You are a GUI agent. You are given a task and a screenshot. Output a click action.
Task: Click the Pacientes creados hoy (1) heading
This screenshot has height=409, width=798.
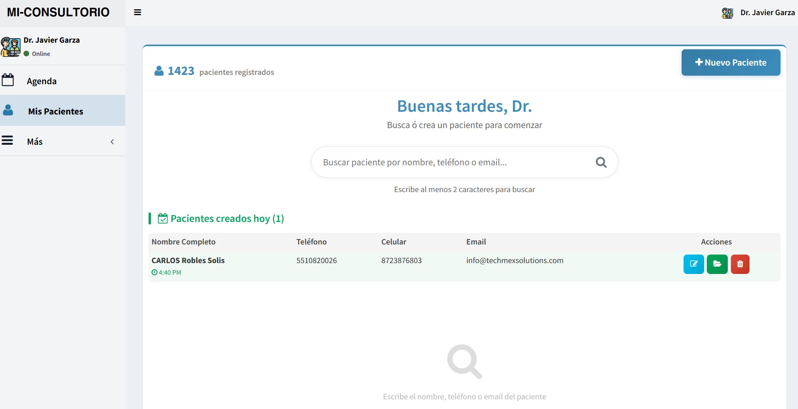[227, 218]
